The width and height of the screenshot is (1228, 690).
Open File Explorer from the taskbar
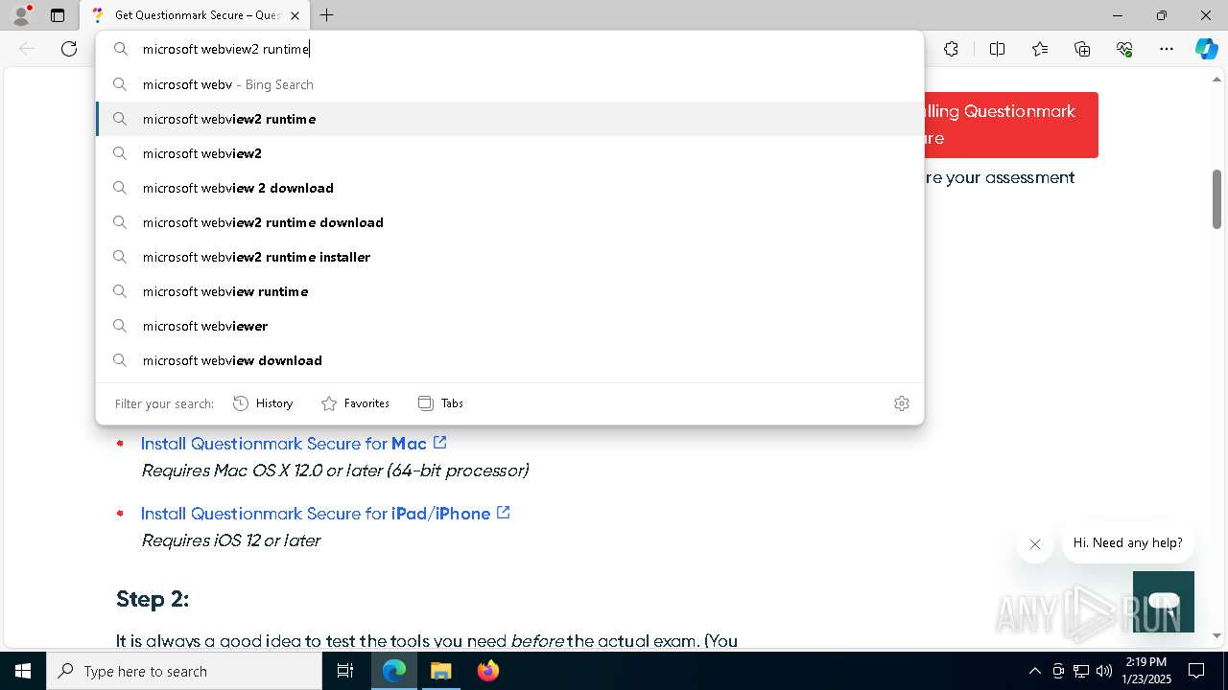pos(440,671)
